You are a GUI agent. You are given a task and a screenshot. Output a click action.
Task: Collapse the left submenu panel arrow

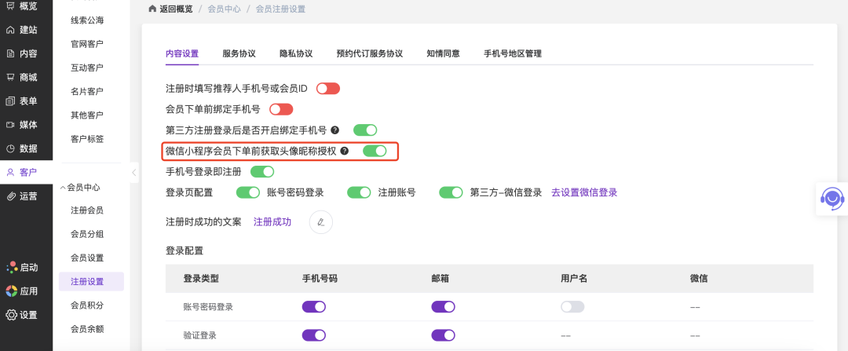[134, 172]
